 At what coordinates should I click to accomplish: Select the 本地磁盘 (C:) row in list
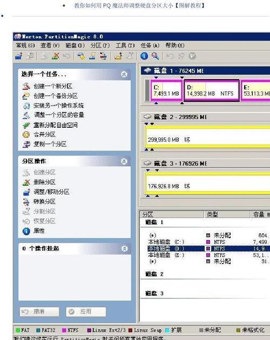[208, 242]
